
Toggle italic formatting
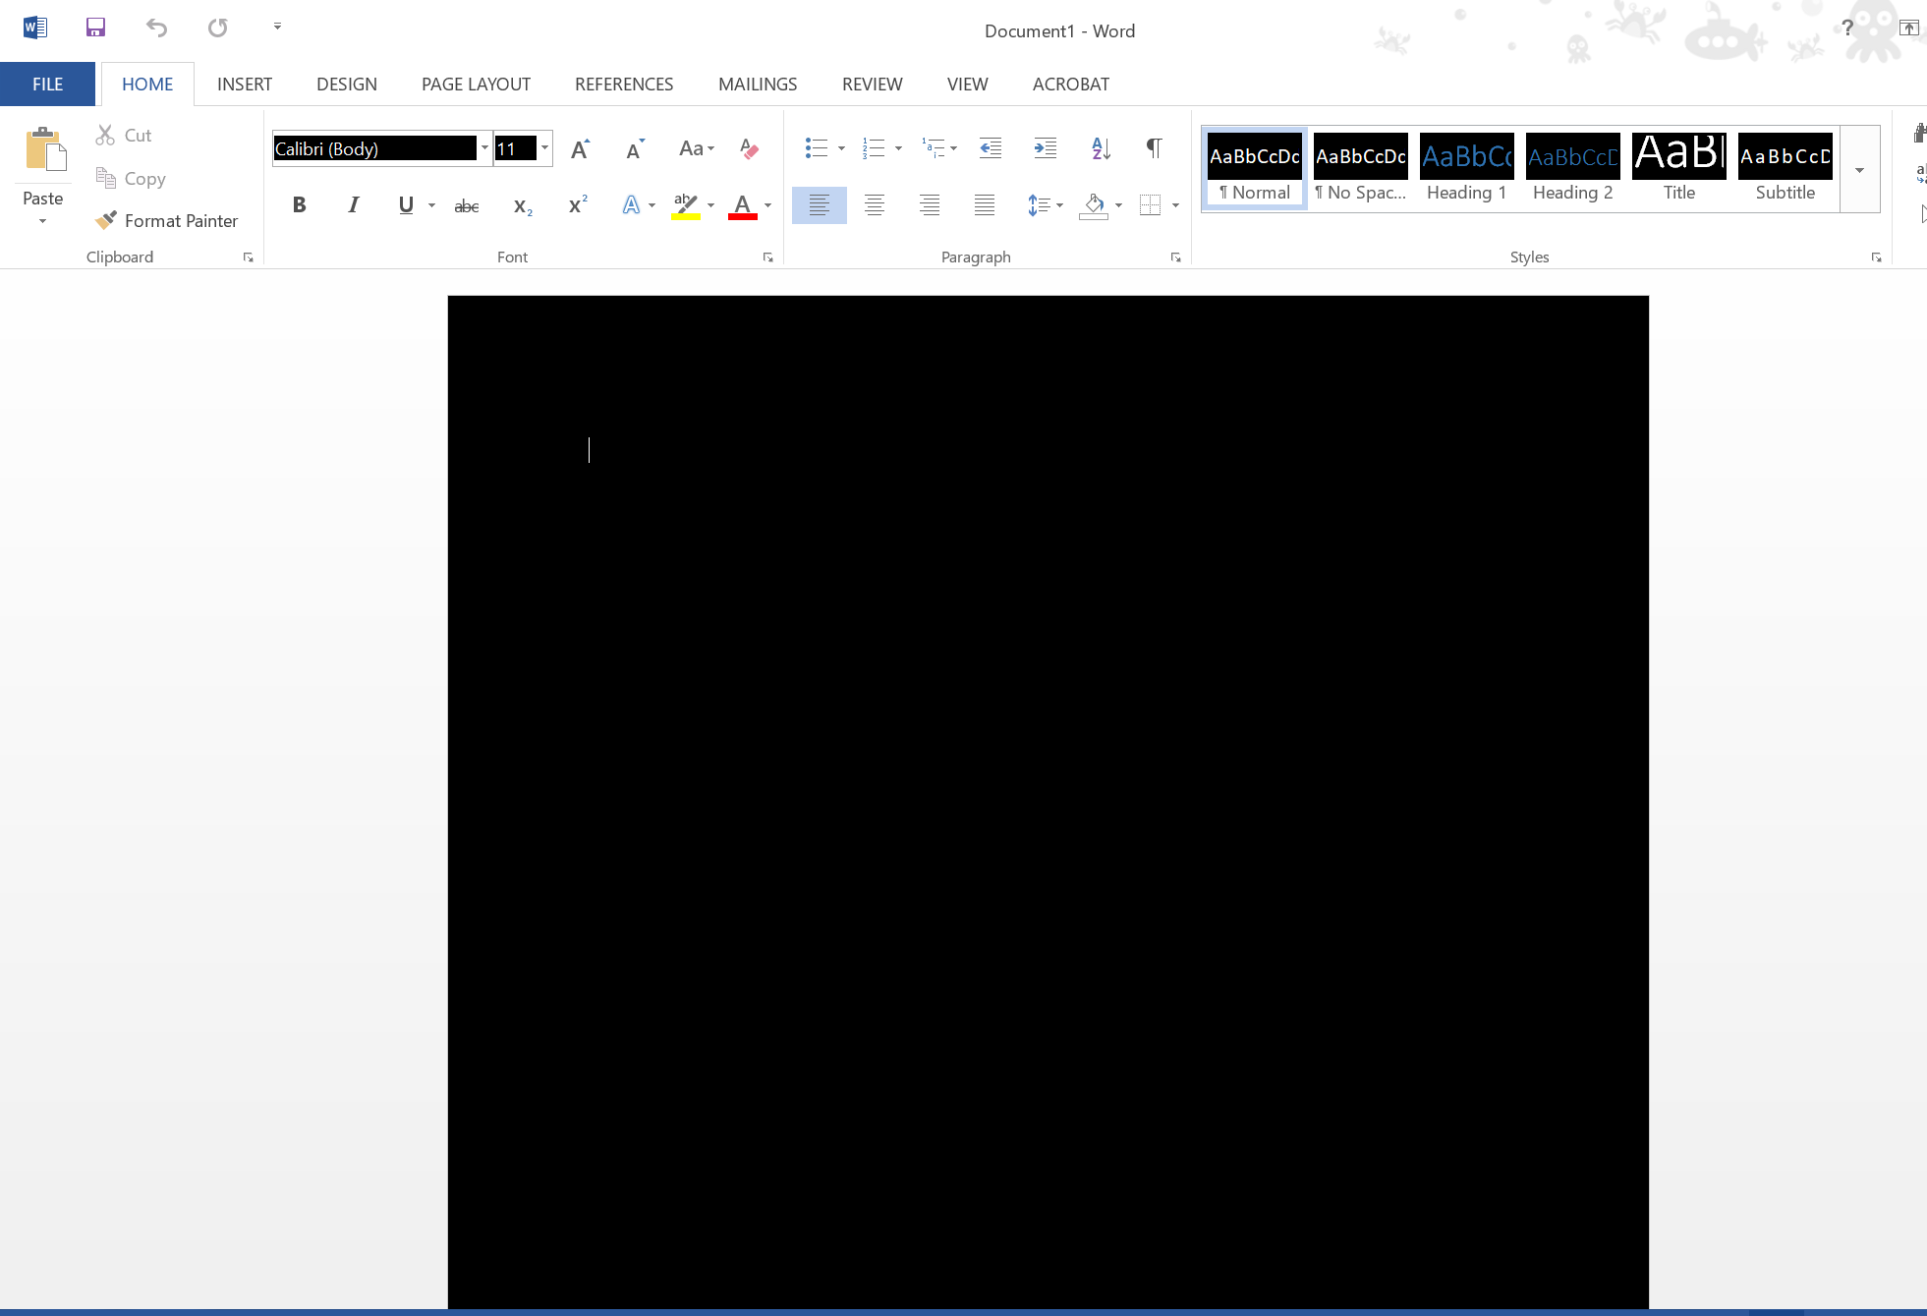pyautogui.click(x=353, y=205)
